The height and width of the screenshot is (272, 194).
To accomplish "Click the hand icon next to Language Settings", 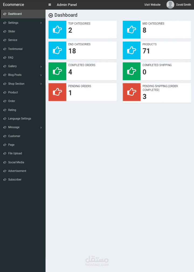I will point(5,119).
